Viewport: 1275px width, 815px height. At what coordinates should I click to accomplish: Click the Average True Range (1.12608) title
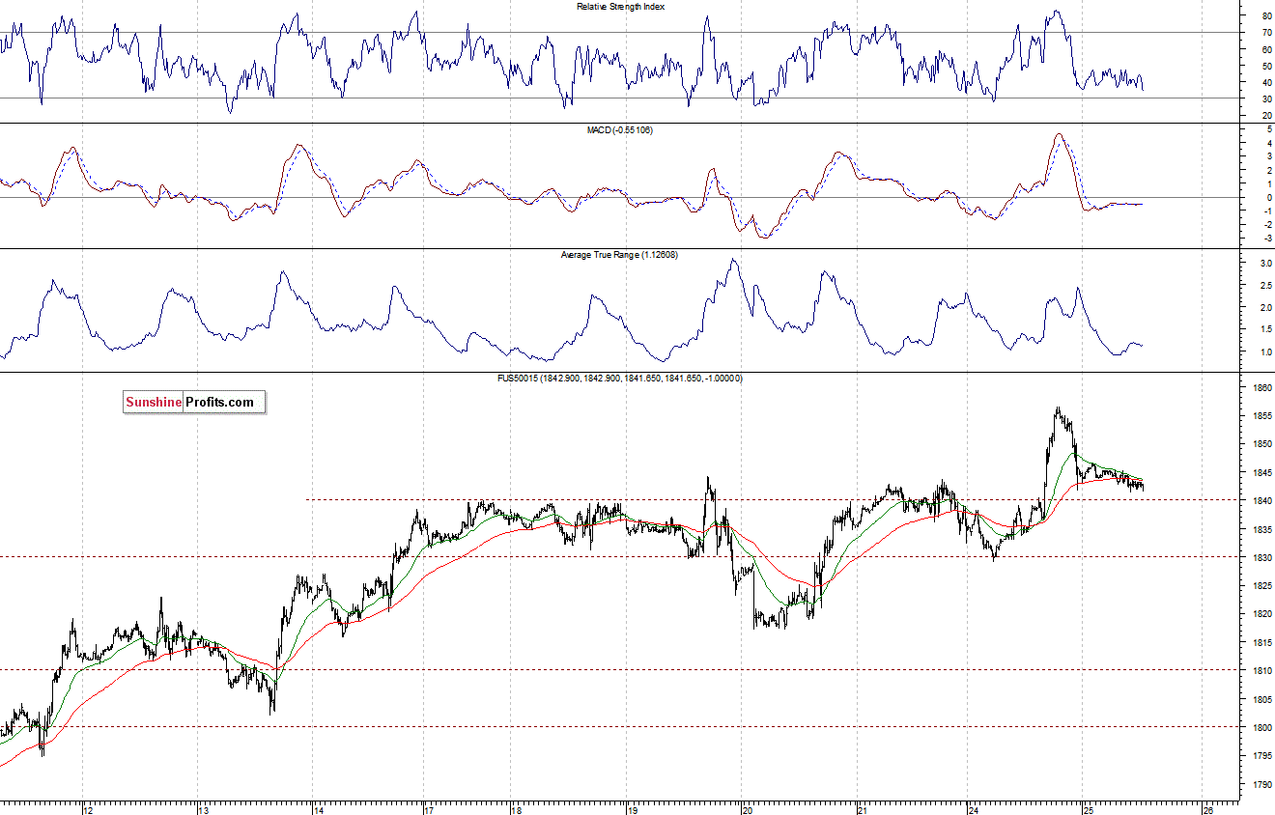click(620, 255)
